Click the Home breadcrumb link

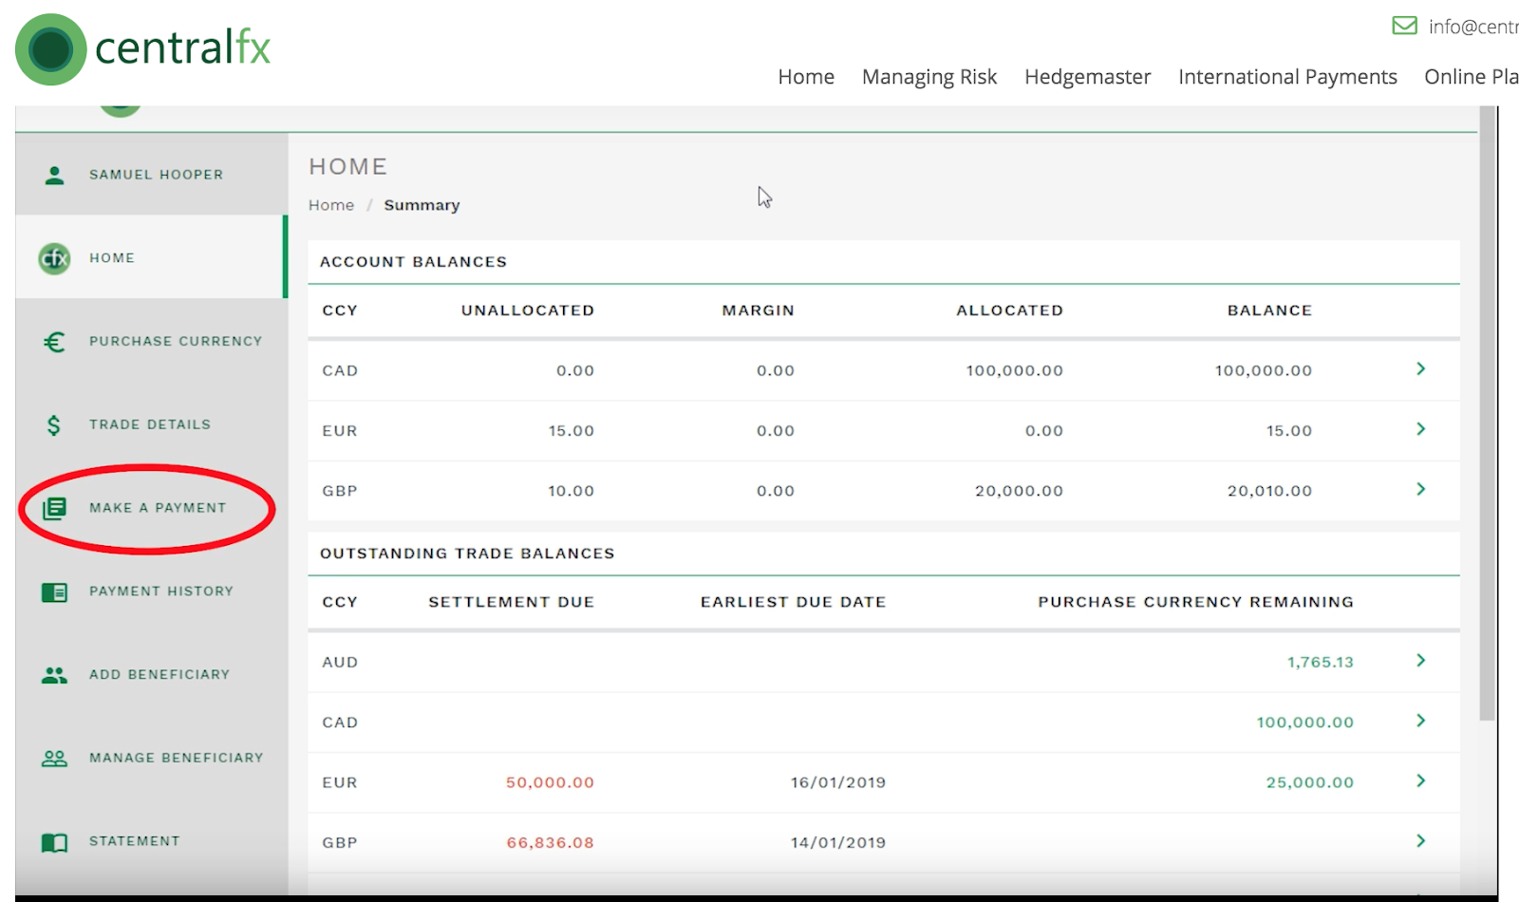(x=330, y=205)
